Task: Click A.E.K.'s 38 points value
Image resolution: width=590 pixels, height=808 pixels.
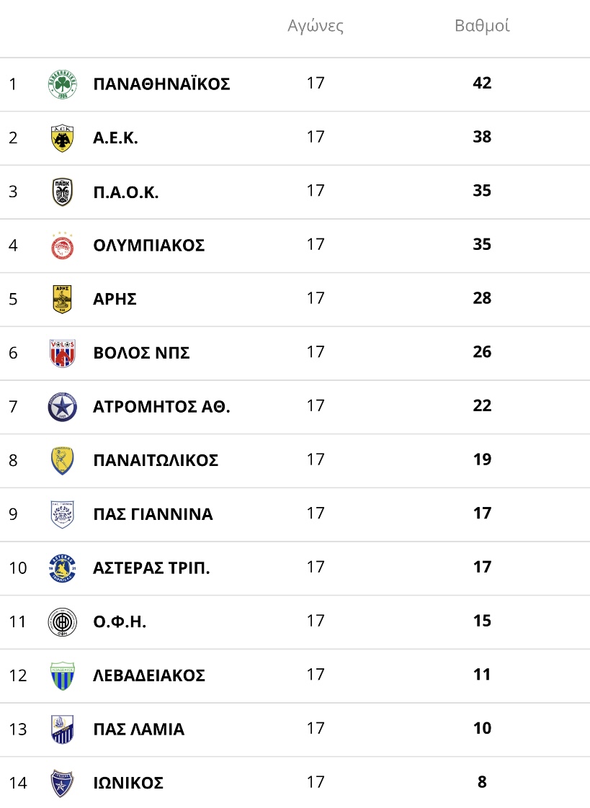Action: pos(483,137)
